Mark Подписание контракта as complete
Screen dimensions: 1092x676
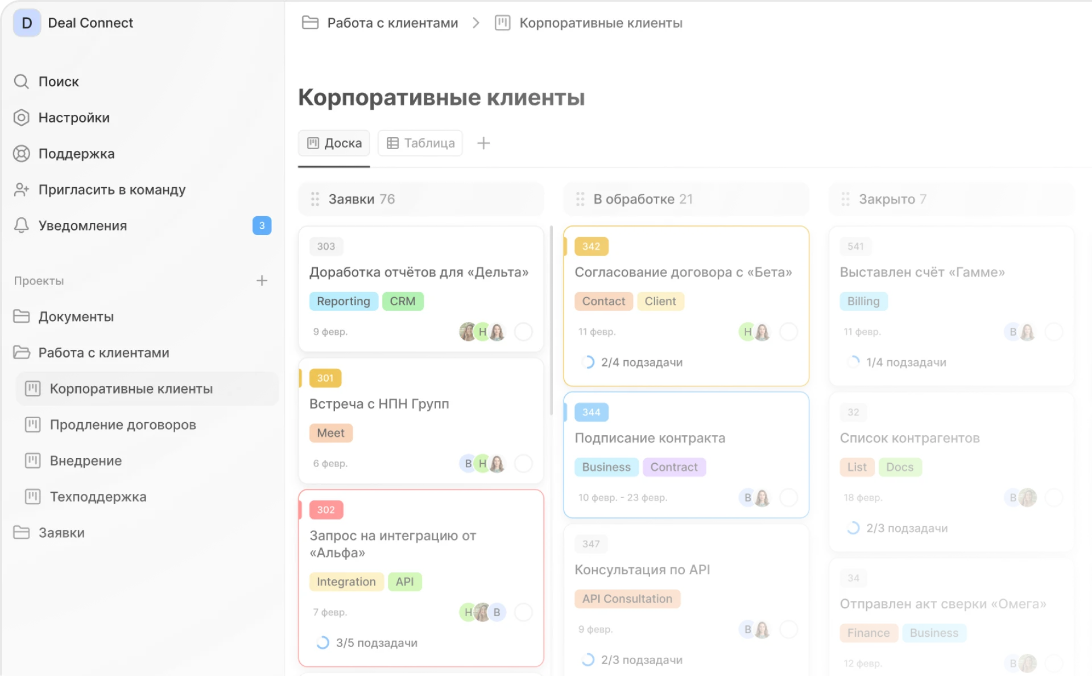(x=788, y=497)
